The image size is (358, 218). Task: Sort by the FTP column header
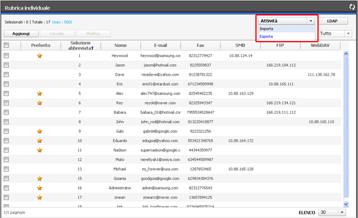(x=280, y=45)
